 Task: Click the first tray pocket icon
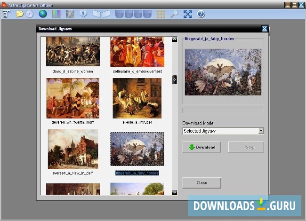pyautogui.click(x=119, y=14)
